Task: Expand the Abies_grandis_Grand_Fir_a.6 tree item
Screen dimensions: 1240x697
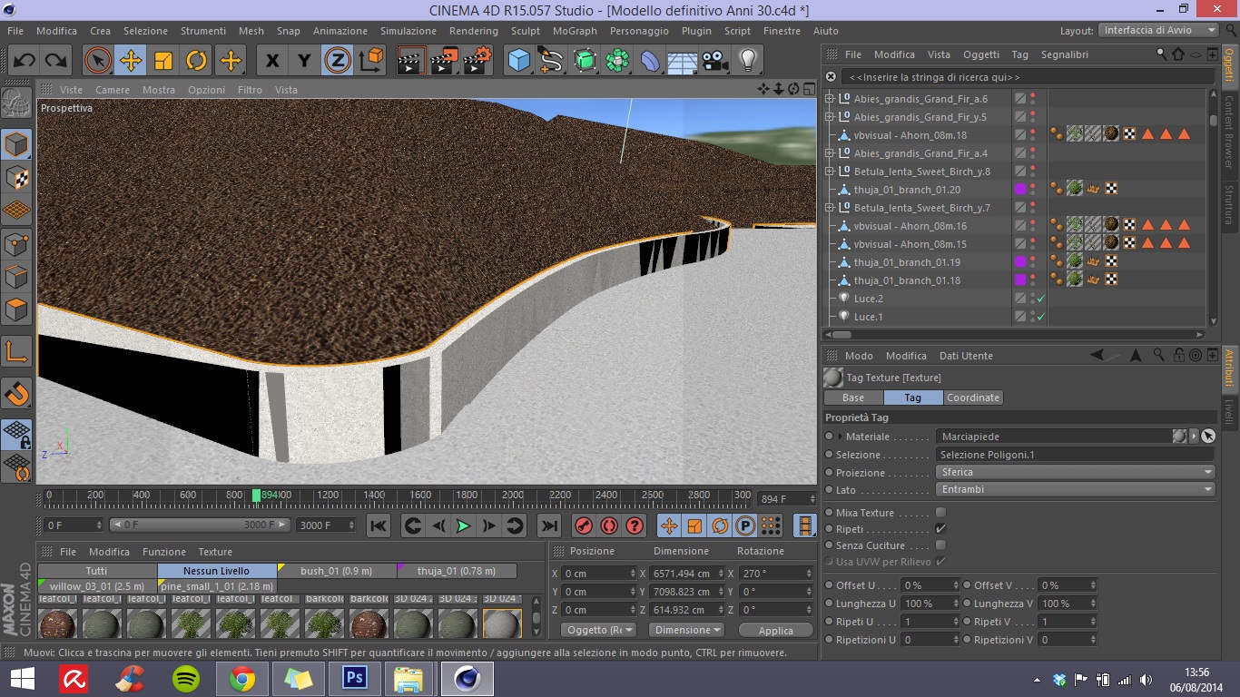Action: (829, 99)
